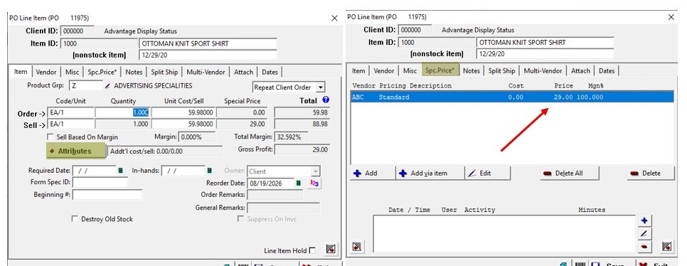Click the Product Grp field containing Z
This screenshot has height=266, width=687.
86,86
